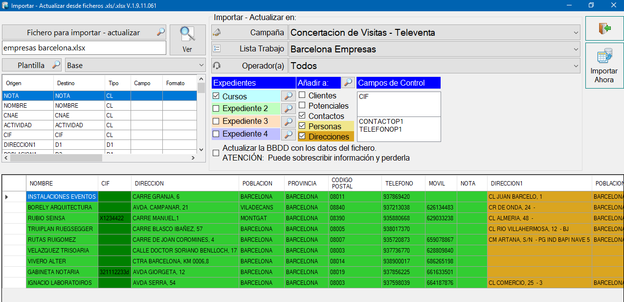Click the file name field empresas barcelona.xlsx
The image size is (624, 302).
[85, 48]
